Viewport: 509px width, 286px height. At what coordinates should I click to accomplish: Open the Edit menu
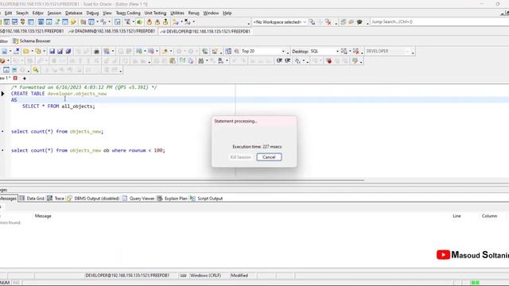[8, 13]
